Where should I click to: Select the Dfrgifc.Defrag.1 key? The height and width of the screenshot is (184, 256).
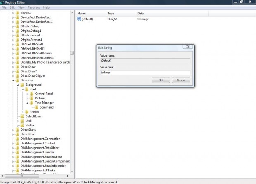[31, 31]
